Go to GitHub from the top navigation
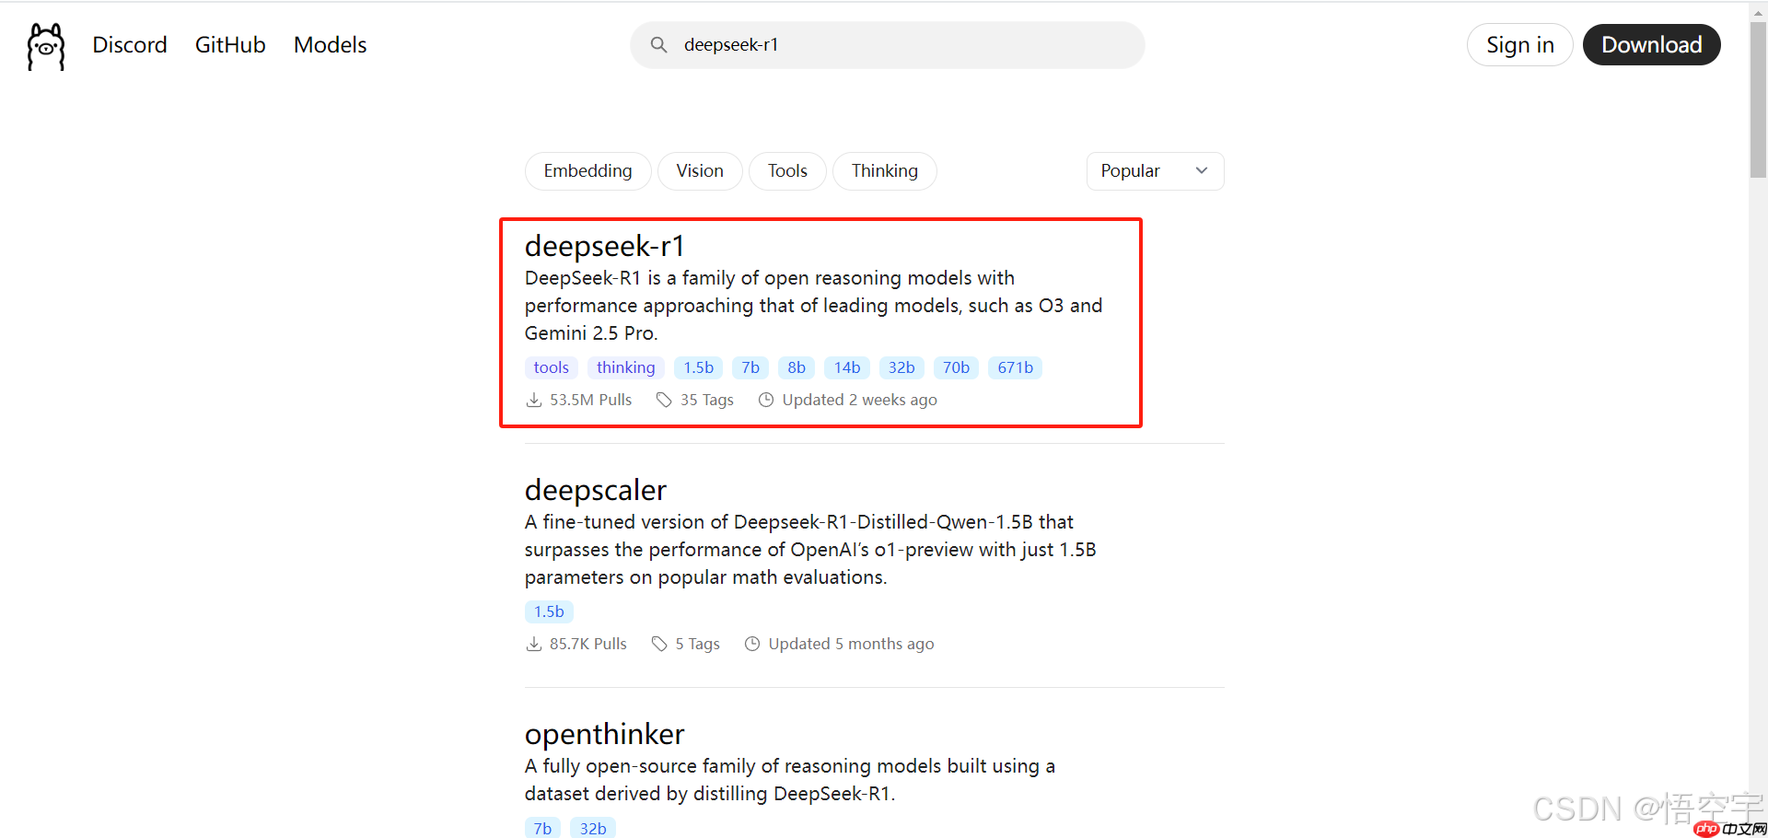This screenshot has height=838, width=1768. [230, 45]
